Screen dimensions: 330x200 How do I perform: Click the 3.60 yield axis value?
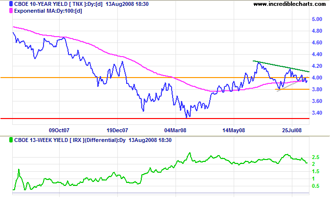pyautogui.click(x=317, y=101)
